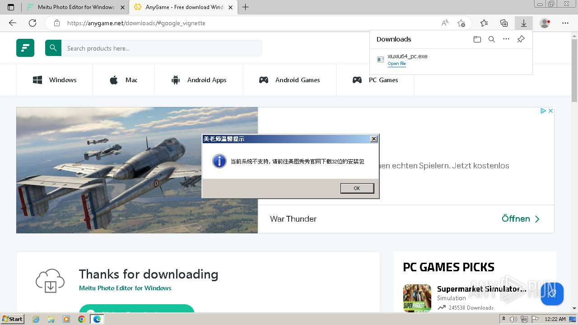The width and height of the screenshot is (578, 325).
Task: Show hidden tray icons arrow
Action: point(504,319)
